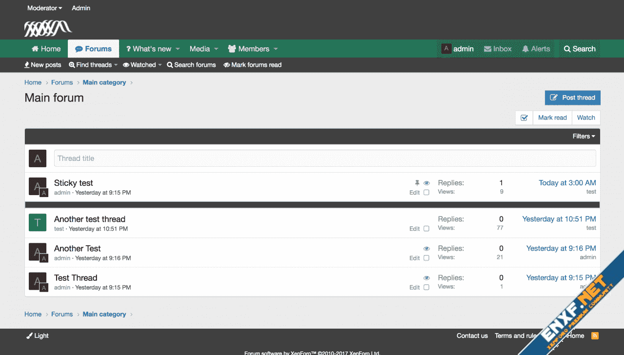Check the Test Thread row checkbox
The height and width of the screenshot is (355, 624).
pos(427,287)
